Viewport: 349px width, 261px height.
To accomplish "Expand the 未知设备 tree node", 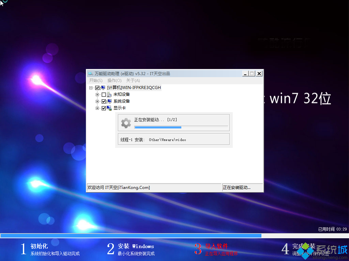I will (x=97, y=94).
